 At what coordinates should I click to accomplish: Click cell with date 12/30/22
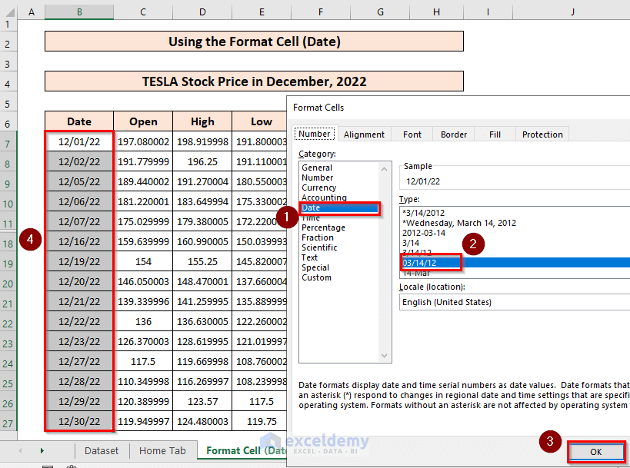point(79,421)
